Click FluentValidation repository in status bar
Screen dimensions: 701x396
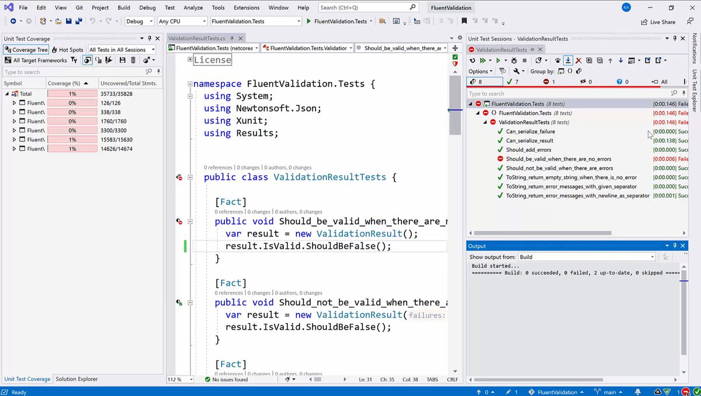[x=556, y=392]
